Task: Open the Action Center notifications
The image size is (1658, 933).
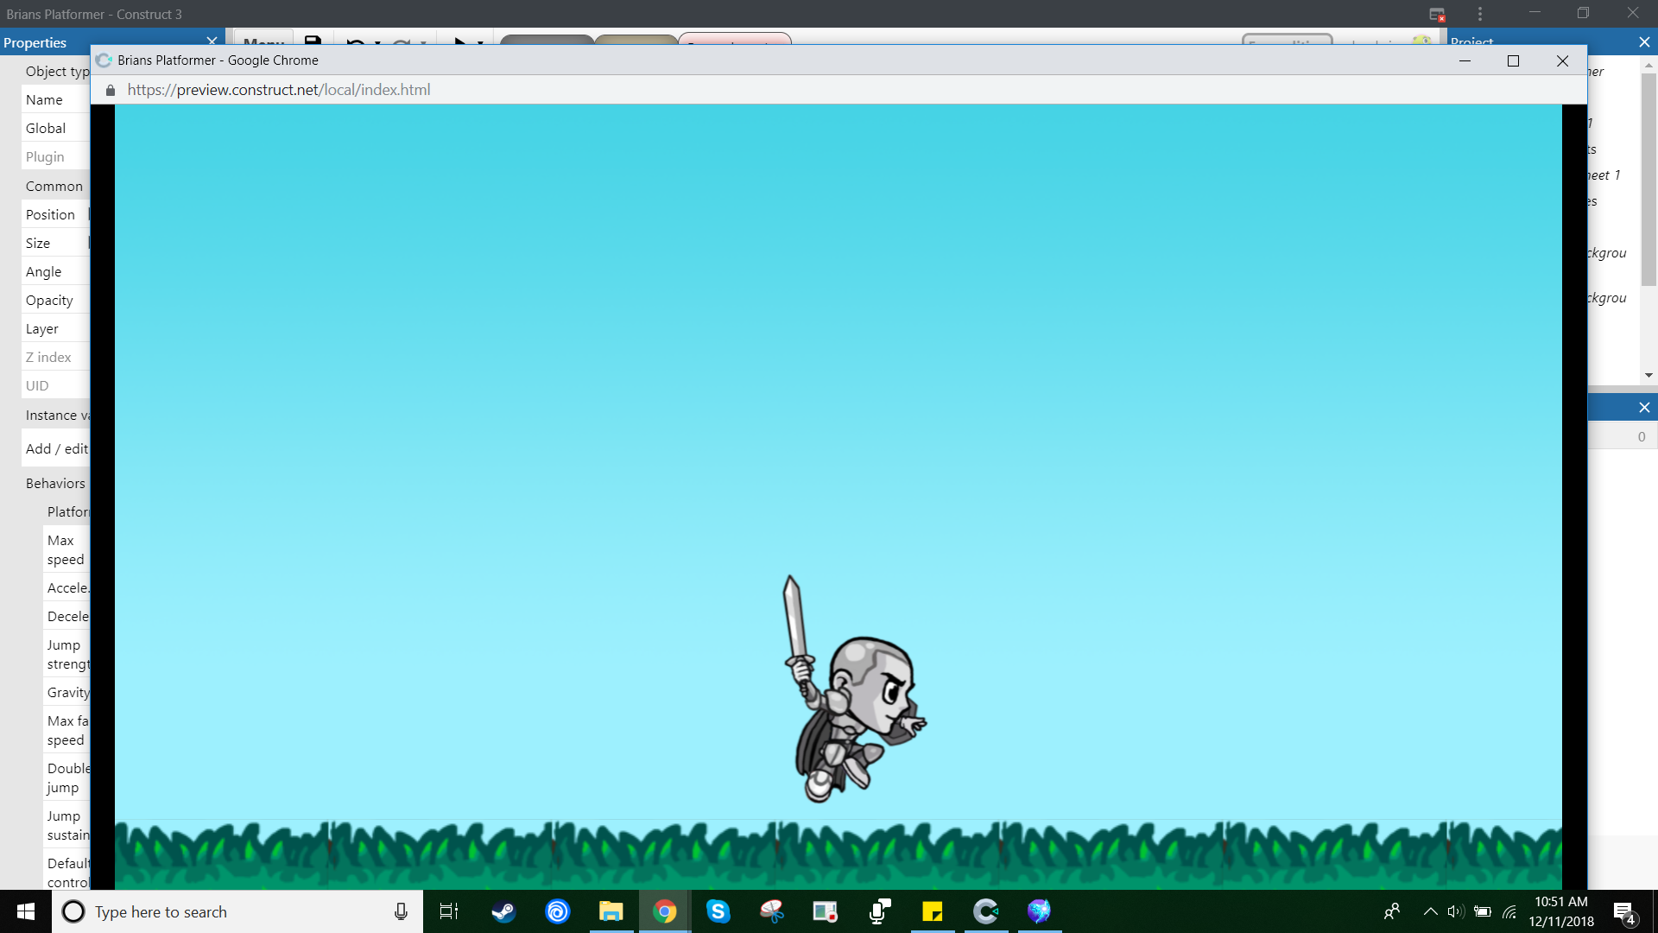Action: tap(1623, 912)
